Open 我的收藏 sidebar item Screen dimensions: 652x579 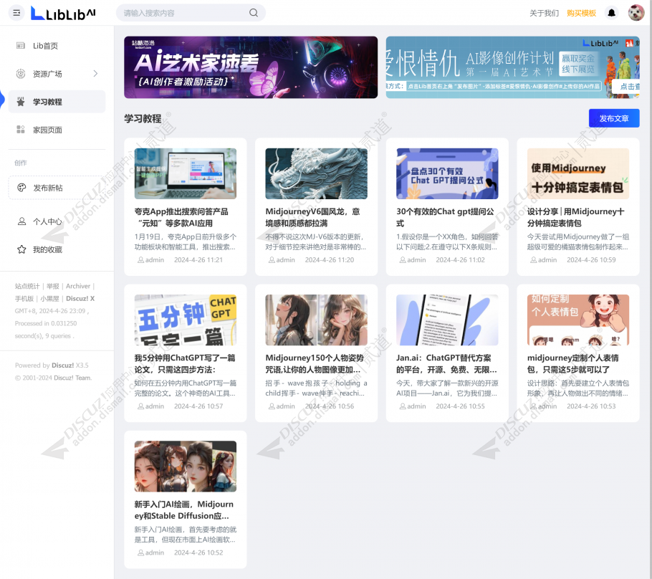[57, 249]
